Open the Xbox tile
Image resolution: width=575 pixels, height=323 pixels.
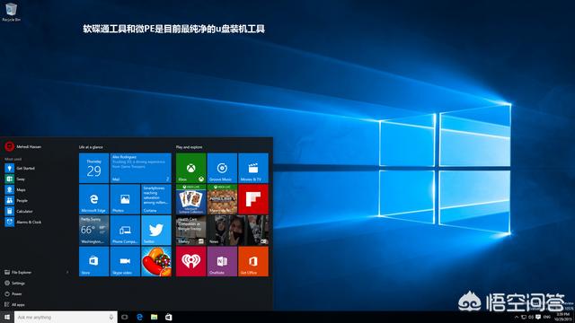[190, 168]
